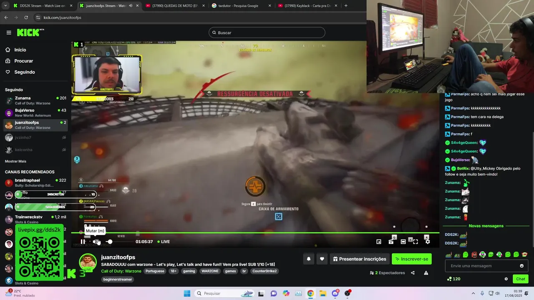Open the Kick hamburger menu

pyautogui.click(x=9, y=32)
